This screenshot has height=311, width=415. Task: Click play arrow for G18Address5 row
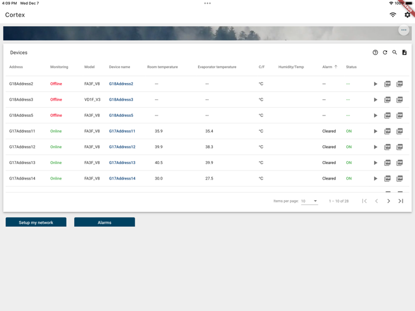(375, 116)
